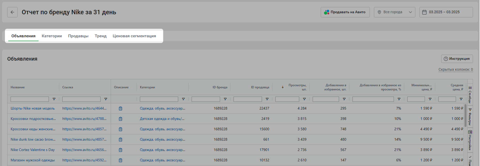Viewport: 480px width, 166px height.
Task: Click the Avito logo icon
Action: coord(327,12)
